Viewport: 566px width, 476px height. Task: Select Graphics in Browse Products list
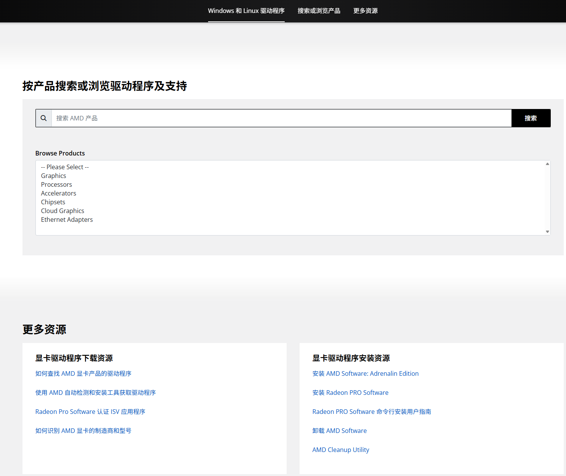54,176
